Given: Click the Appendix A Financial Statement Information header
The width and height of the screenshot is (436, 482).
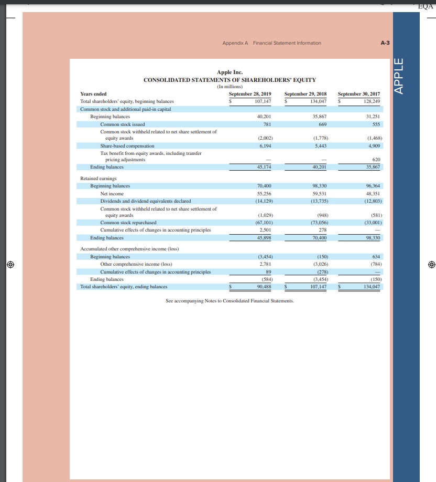Looking at the screenshot, I should click(272, 43).
